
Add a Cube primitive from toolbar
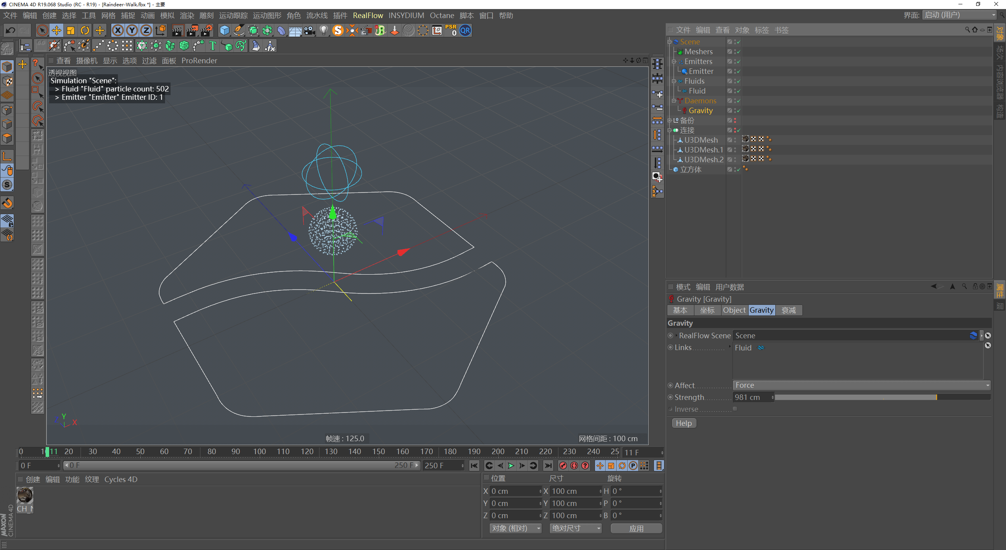pos(224,31)
